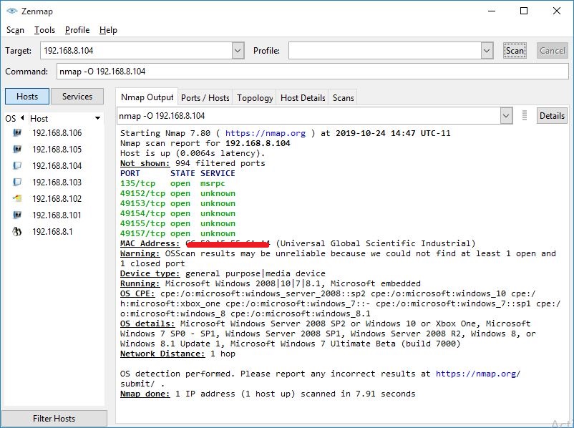Open the Tools menu

coord(45,30)
